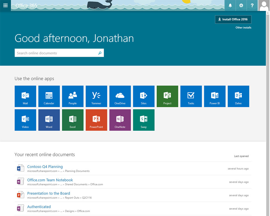270x216 pixels.
Task: Open the Yammer app tile
Action: [96, 96]
